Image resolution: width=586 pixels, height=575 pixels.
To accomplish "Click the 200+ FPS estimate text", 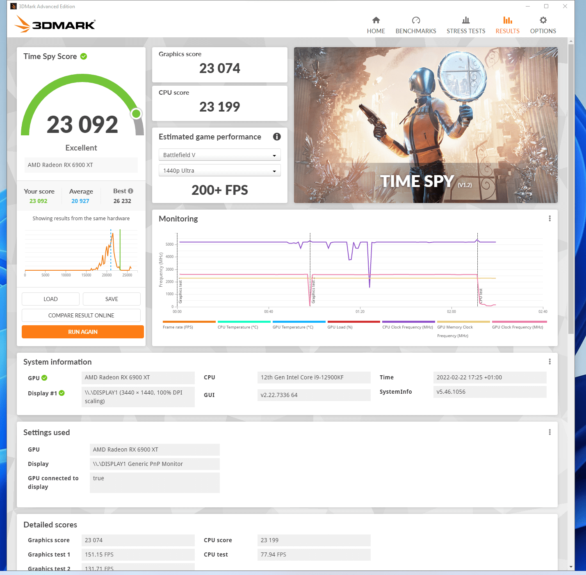I will coord(220,190).
